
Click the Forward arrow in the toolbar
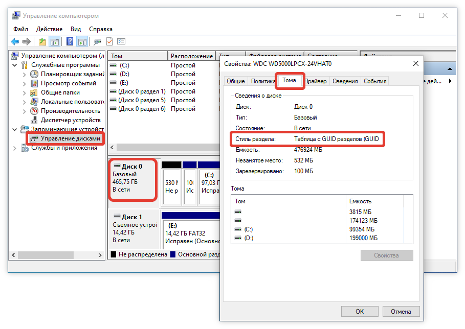26,41
